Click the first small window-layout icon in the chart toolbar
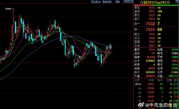This screenshot has width=179, height=109. 125,2
